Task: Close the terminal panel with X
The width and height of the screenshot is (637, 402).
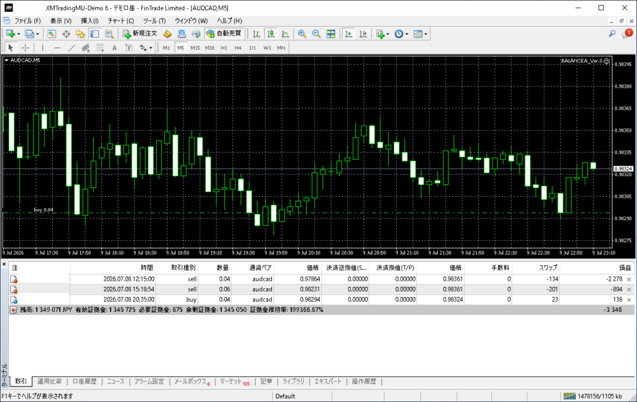Action: pyautogui.click(x=4, y=264)
